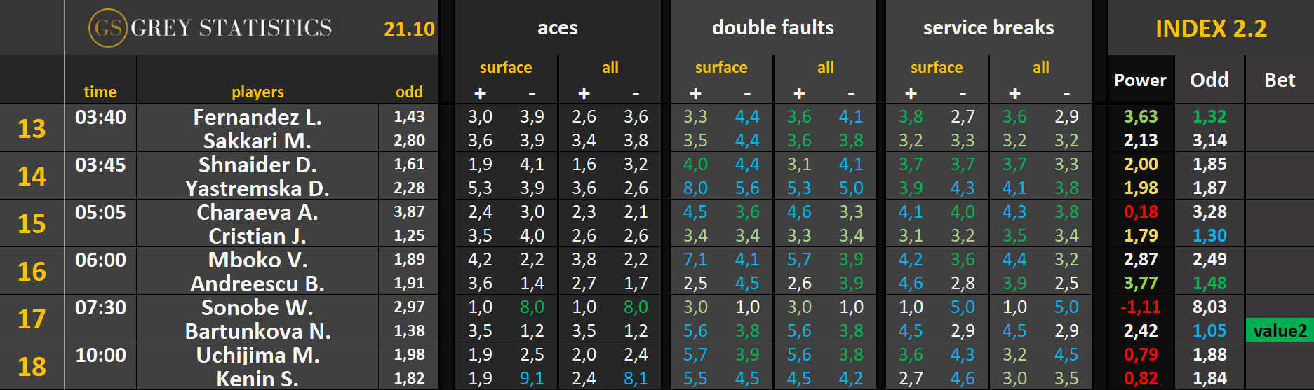
Task: Select match row number 13
Action: [32, 129]
